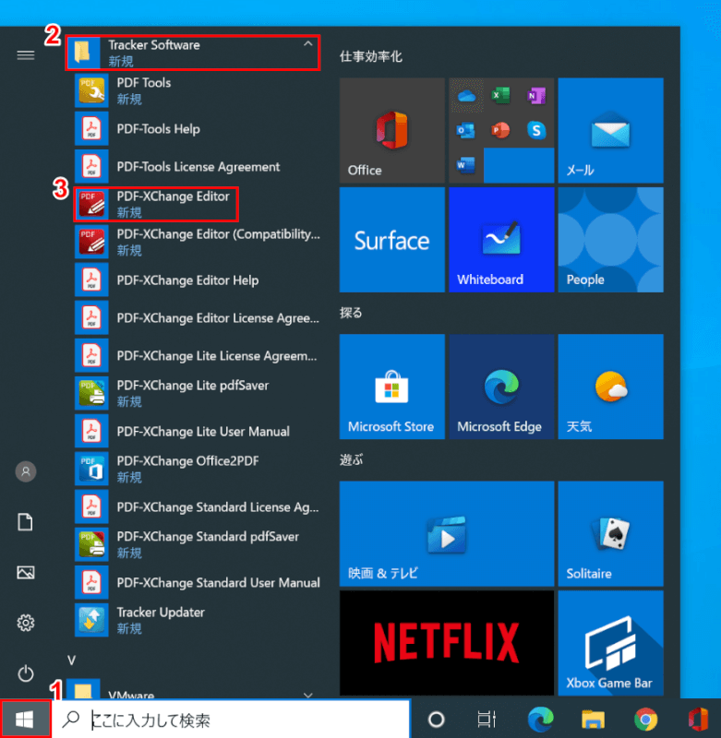Image resolution: width=721 pixels, height=738 pixels.
Task: Open PDF-Tools Help document
Action: 198,129
